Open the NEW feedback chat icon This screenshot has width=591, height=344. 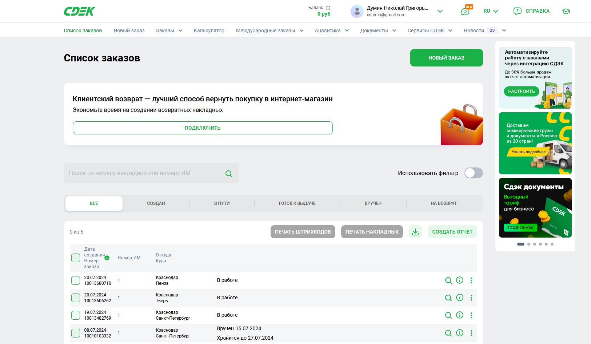465,11
